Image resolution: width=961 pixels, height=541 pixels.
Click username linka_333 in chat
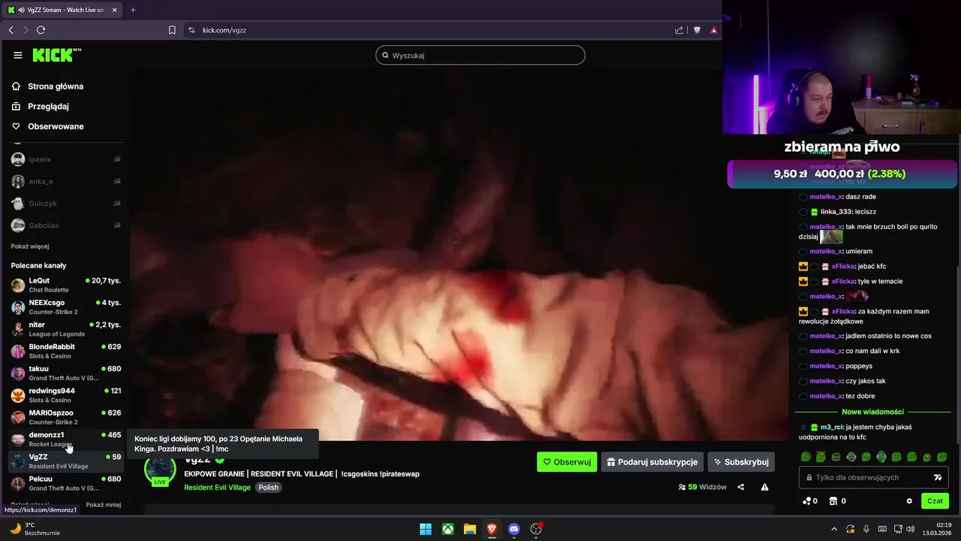tap(836, 212)
